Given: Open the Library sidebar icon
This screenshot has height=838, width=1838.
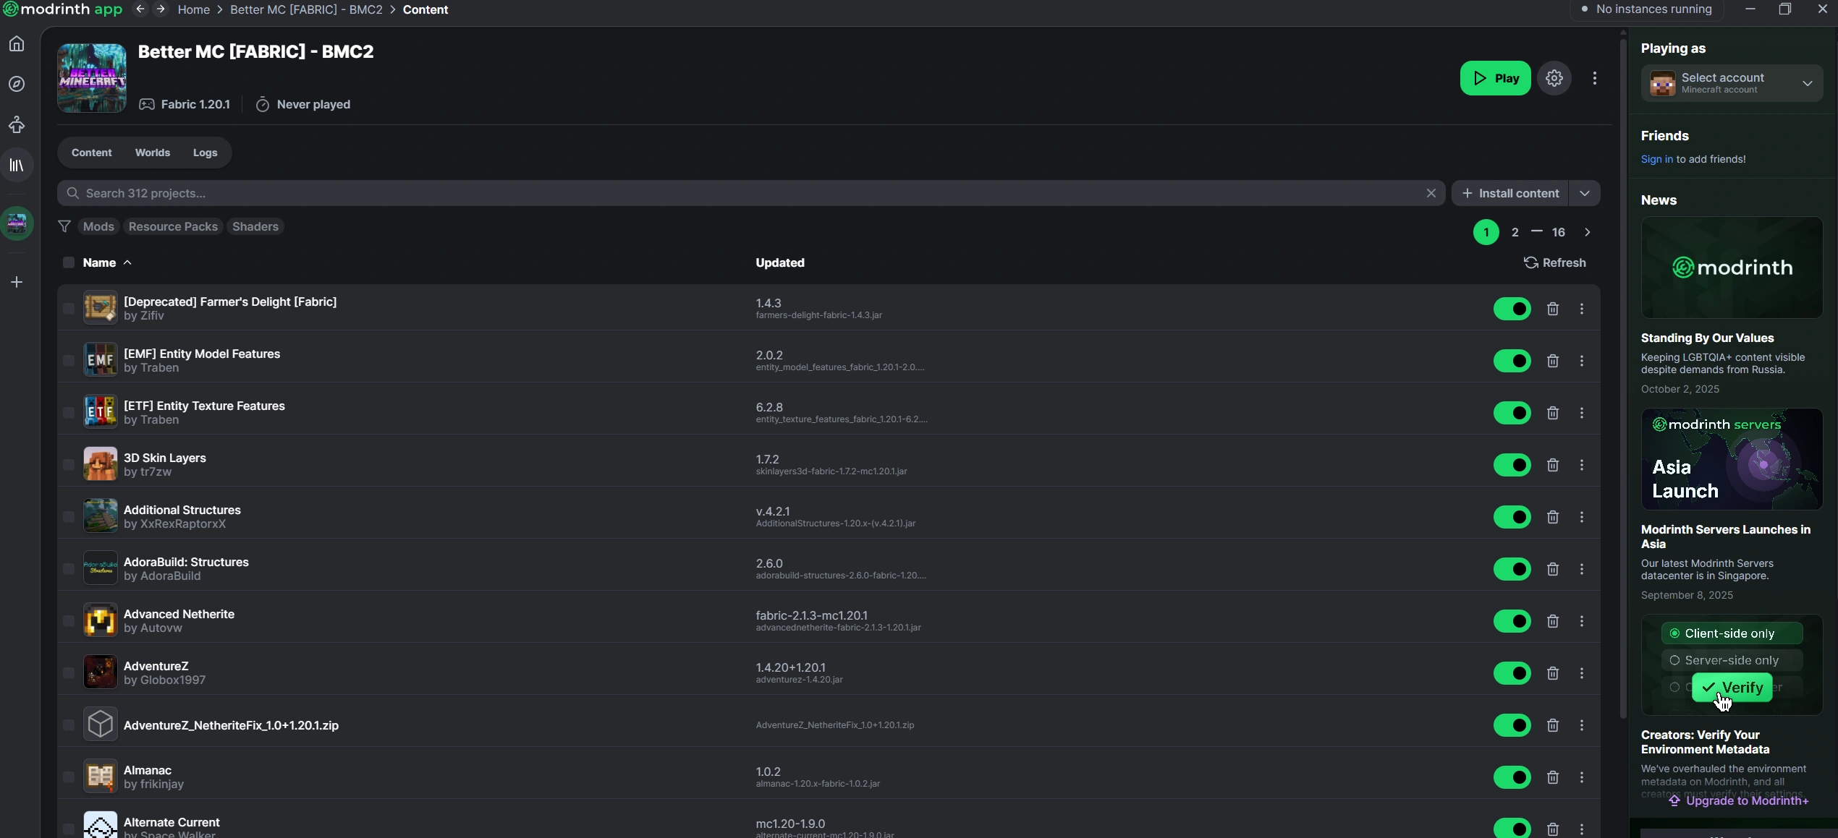Looking at the screenshot, I should (x=17, y=166).
